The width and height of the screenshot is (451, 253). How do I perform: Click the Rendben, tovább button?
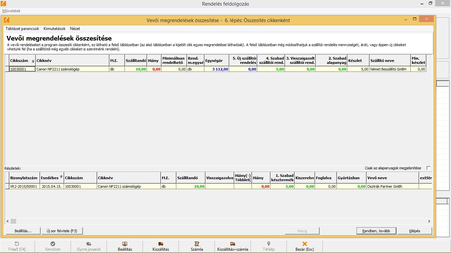point(376,231)
